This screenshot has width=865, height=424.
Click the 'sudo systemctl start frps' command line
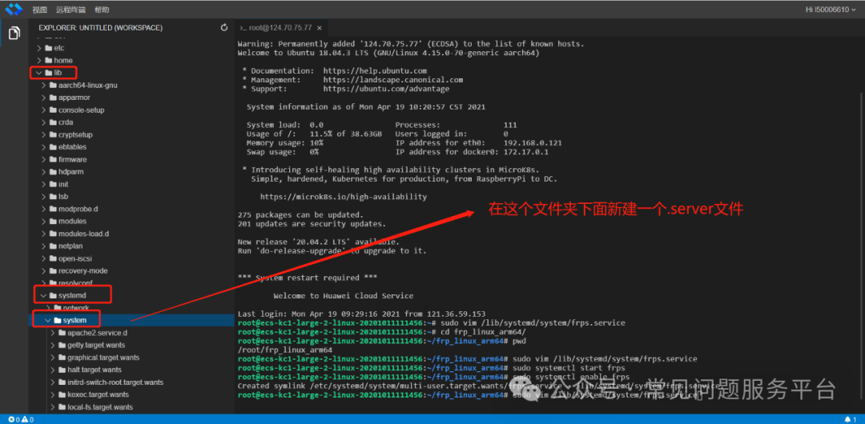point(569,368)
